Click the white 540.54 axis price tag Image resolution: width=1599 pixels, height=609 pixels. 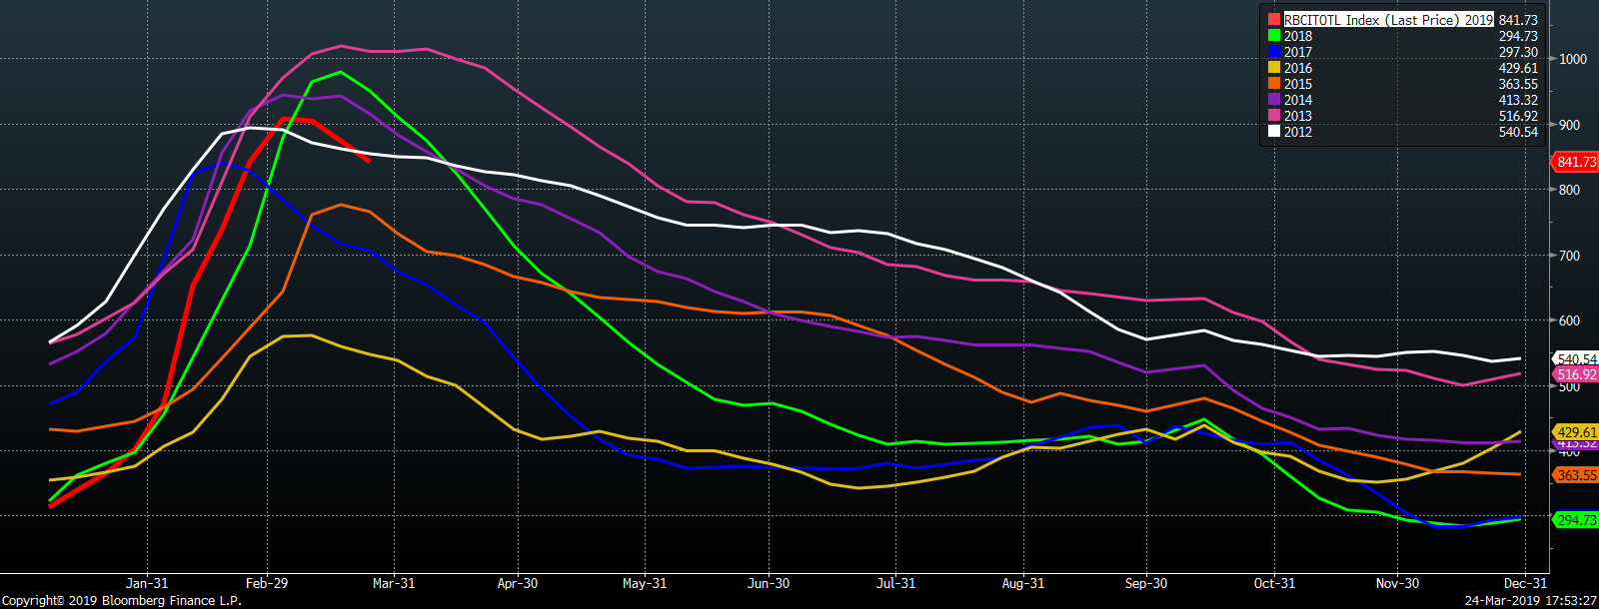[1576, 359]
